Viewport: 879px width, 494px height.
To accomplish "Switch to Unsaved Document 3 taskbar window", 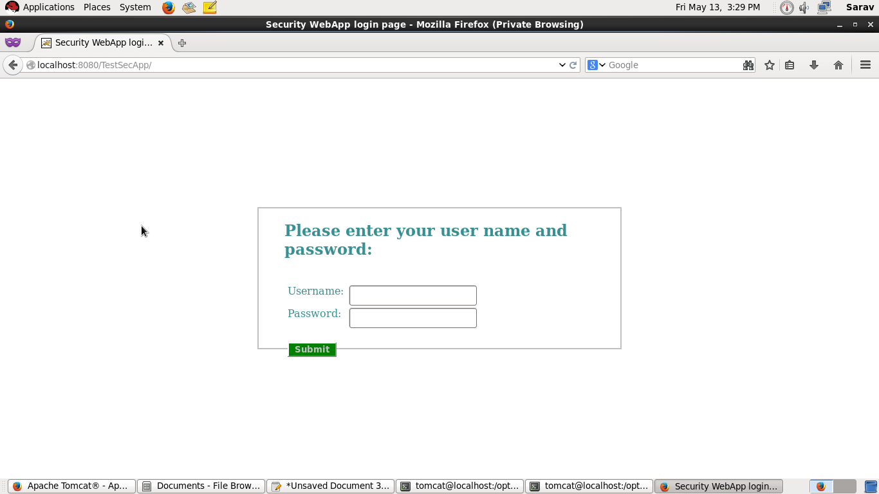I will (x=330, y=486).
